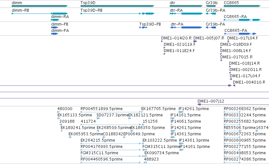Viewport: 269px width, 164px height.
Task: Click the FGM315C11.3prime label
Action: 161,147
